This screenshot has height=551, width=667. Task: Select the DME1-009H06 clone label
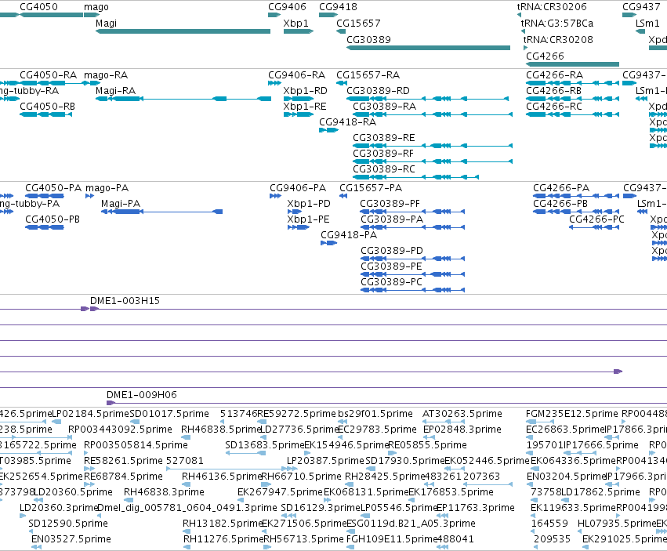(x=142, y=395)
